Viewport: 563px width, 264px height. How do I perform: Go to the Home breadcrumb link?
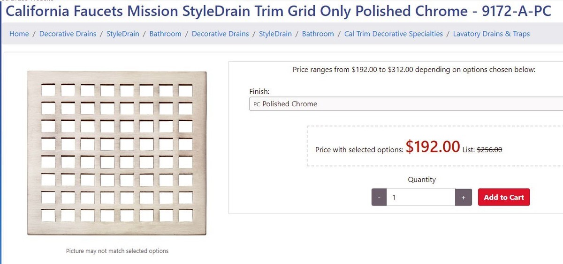19,34
